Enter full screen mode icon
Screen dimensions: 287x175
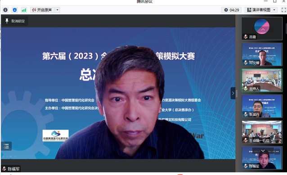[x=284, y=10]
